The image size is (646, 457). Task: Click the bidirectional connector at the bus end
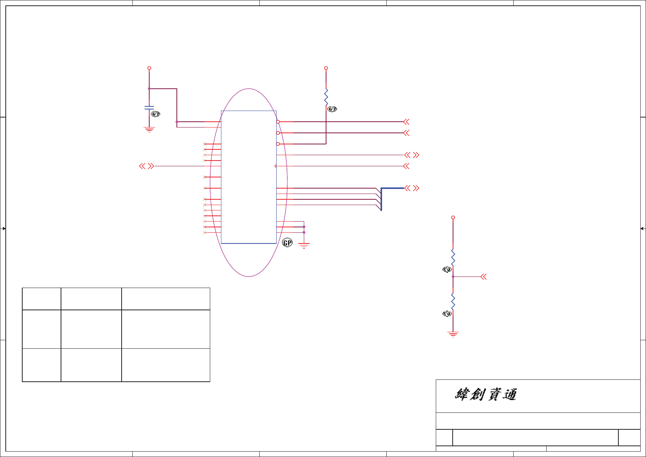pos(412,188)
